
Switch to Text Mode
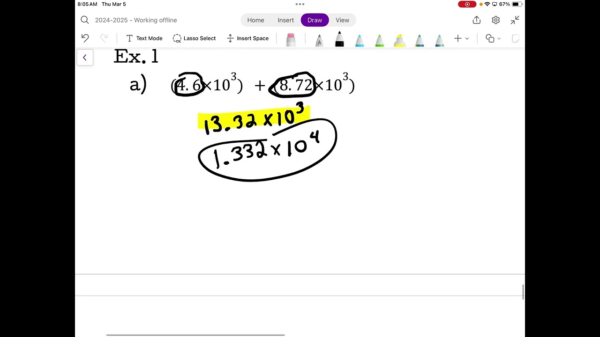click(x=144, y=38)
